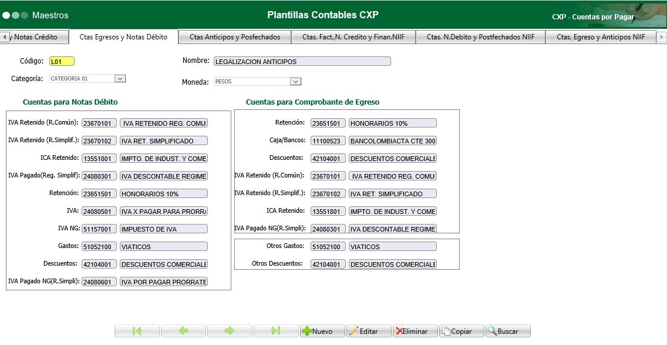Click Caja/Bancos code field 11100523

click(328, 141)
